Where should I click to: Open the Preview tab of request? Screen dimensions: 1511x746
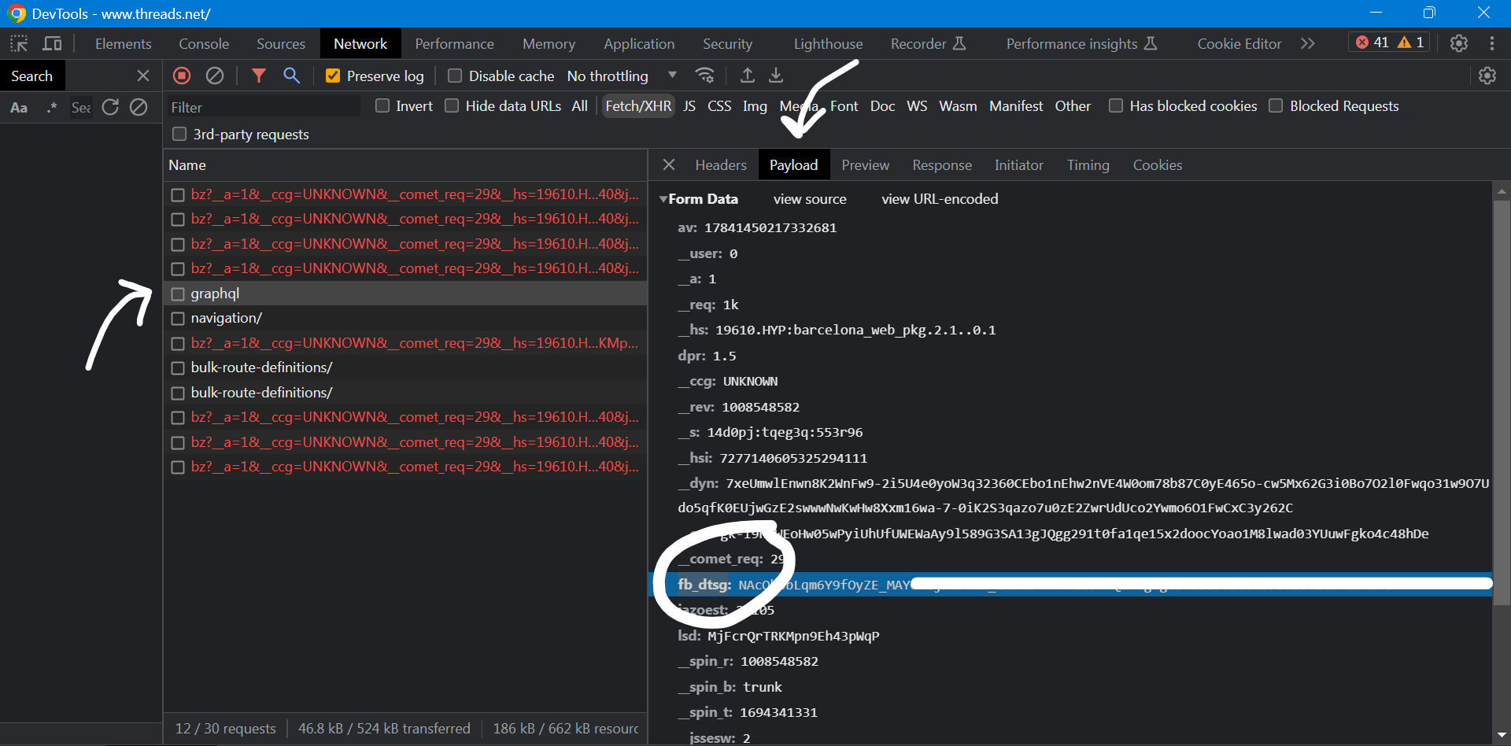click(x=866, y=164)
